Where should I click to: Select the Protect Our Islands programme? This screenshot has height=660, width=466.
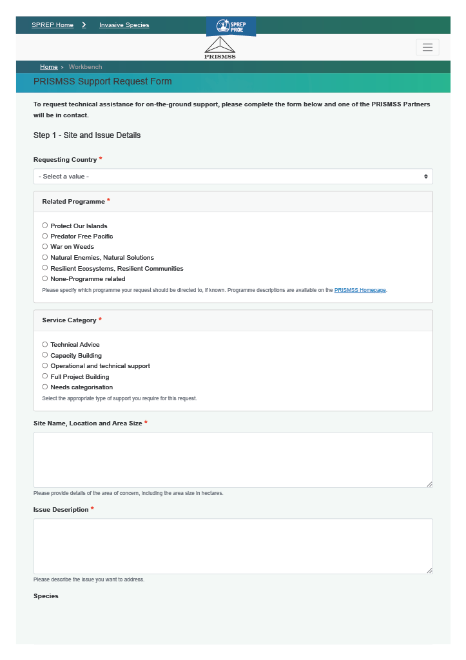[x=44, y=225]
